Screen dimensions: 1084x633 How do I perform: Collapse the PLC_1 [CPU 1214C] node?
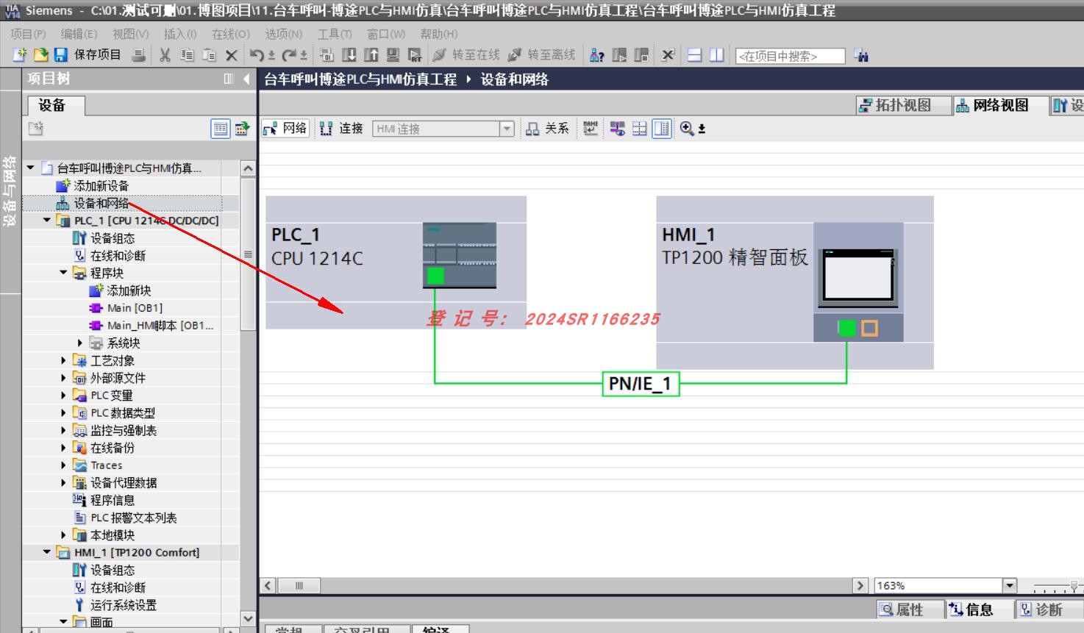(x=47, y=220)
